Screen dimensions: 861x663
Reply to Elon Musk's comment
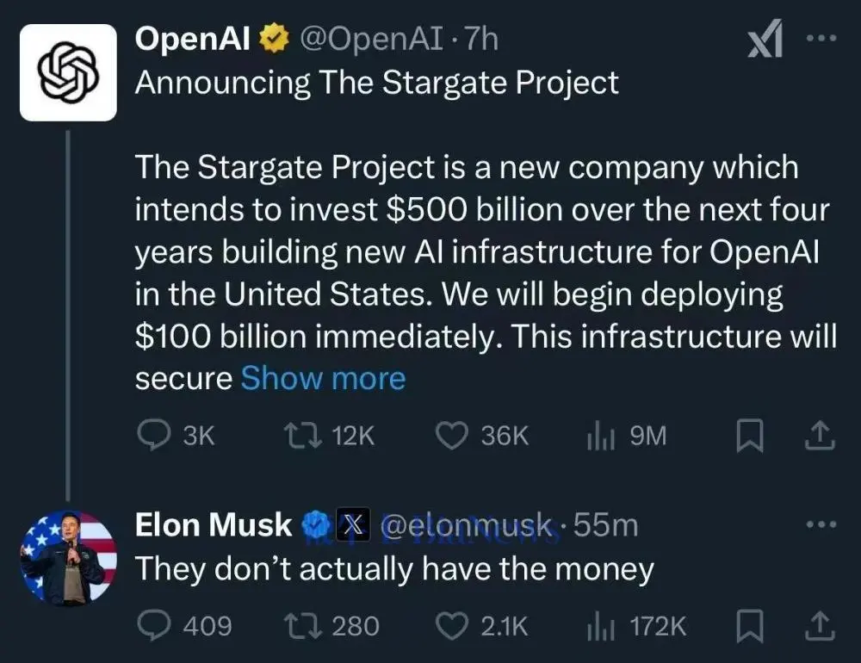(154, 626)
